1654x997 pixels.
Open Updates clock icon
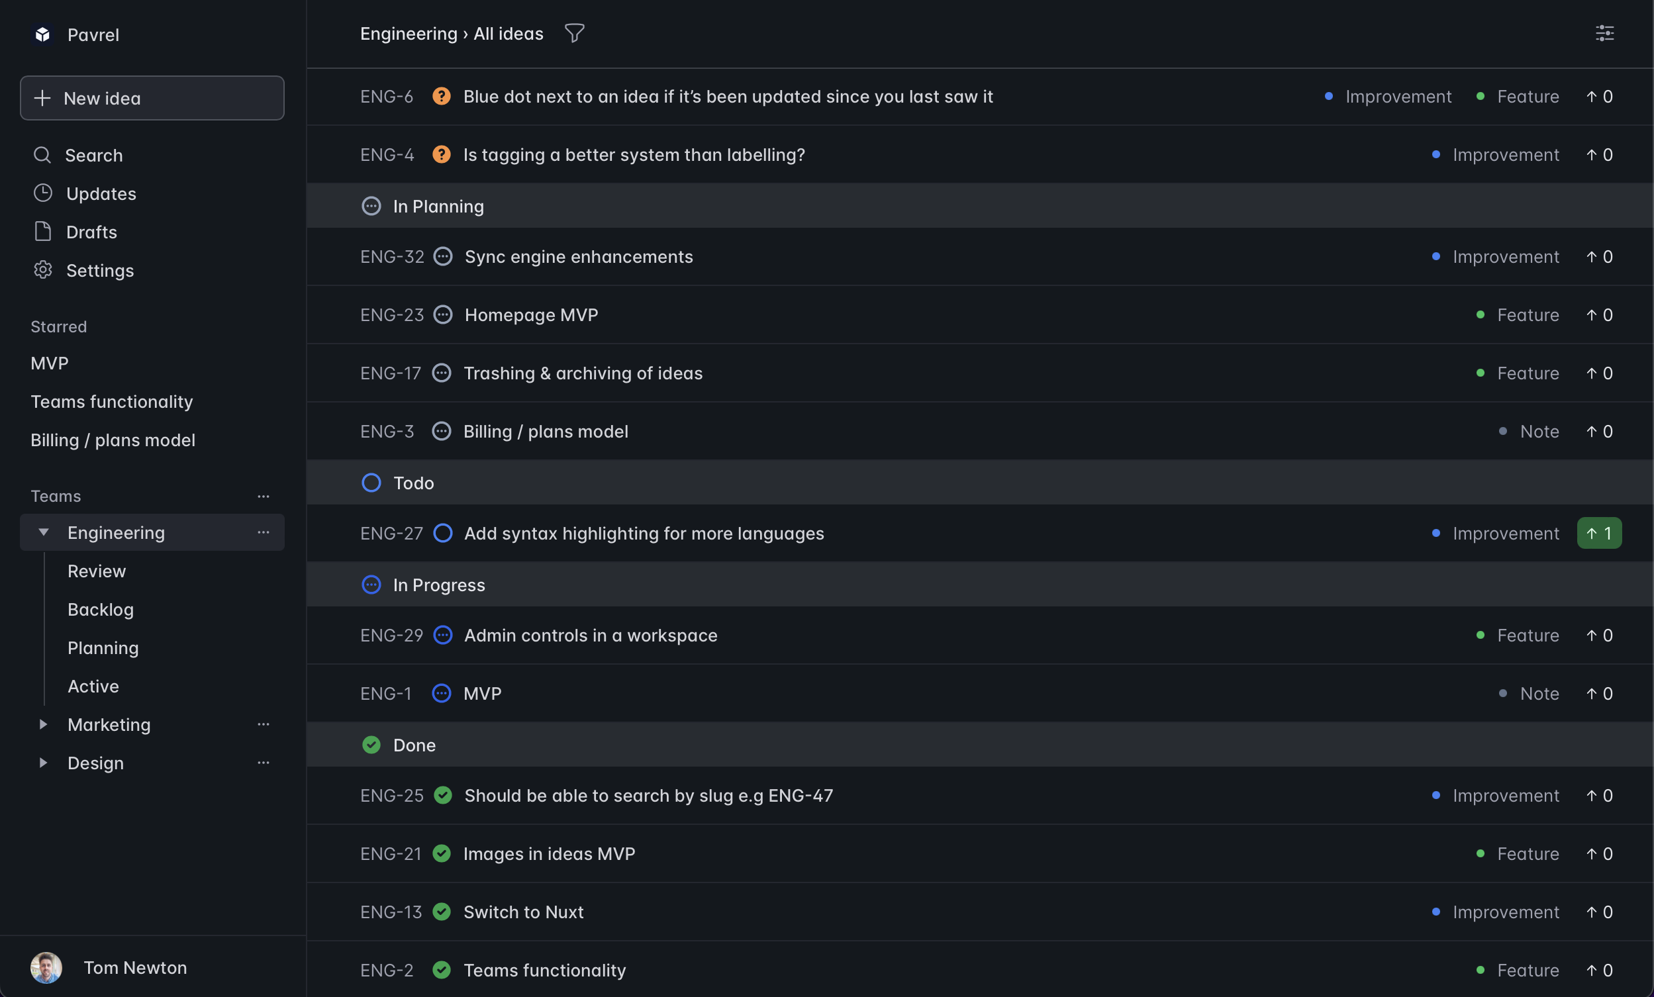coord(42,193)
